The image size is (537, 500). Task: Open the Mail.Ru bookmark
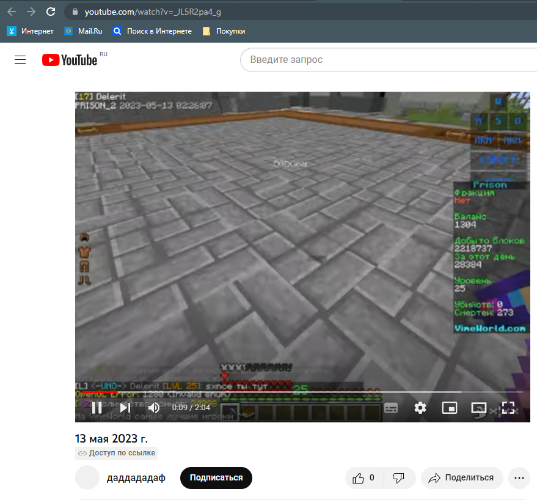(x=83, y=31)
